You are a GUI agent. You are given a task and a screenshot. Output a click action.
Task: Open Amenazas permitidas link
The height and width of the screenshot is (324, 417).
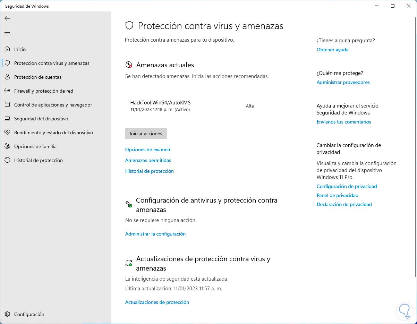click(x=148, y=160)
